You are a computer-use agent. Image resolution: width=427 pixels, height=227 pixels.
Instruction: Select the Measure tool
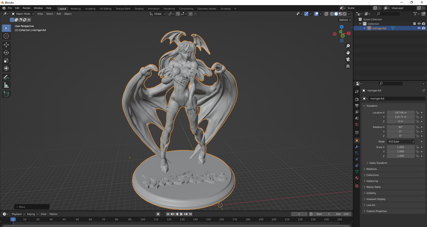pos(6,85)
